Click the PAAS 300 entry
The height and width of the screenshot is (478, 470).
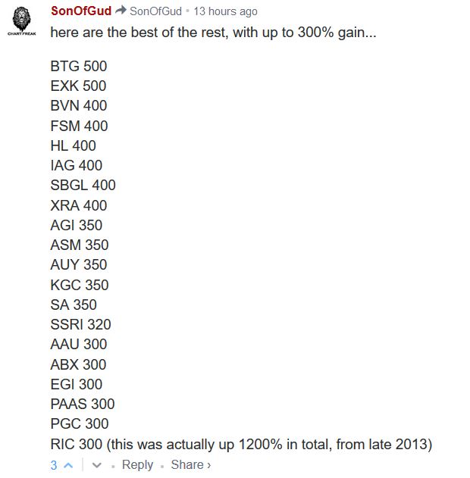(83, 404)
